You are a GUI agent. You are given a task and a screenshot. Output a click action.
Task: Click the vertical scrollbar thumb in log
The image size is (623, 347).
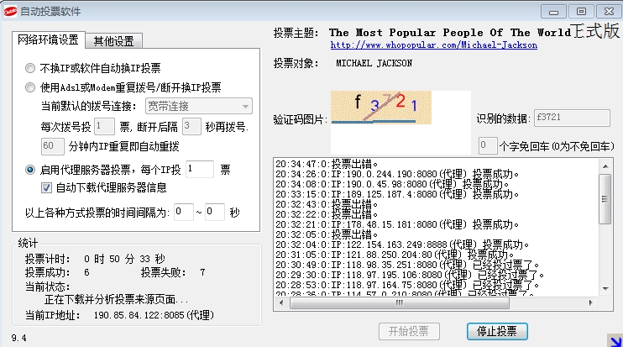pyautogui.click(x=605, y=199)
